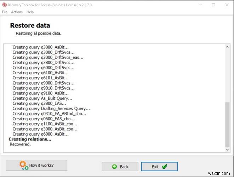Select log line 'Creating query q6000_DrftSvcs...'
234x177 pixels.
point(44,68)
